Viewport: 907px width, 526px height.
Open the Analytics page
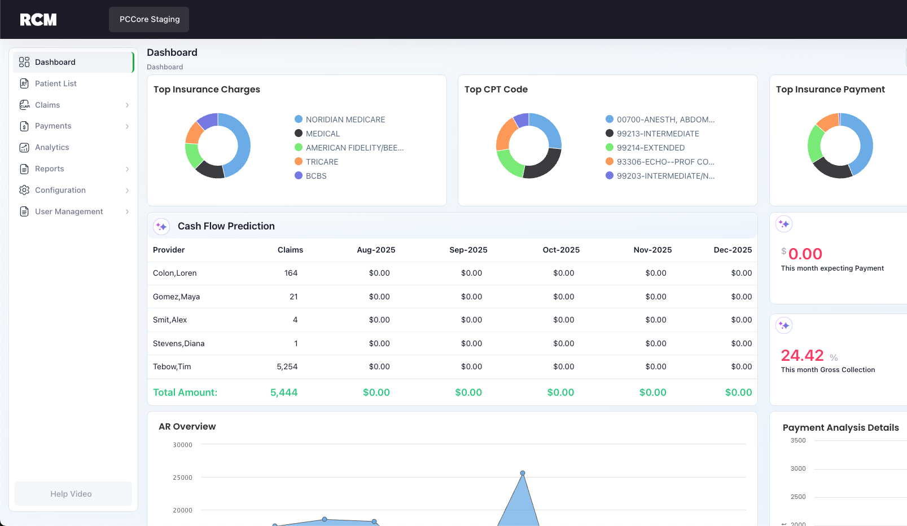click(x=73, y=148)
